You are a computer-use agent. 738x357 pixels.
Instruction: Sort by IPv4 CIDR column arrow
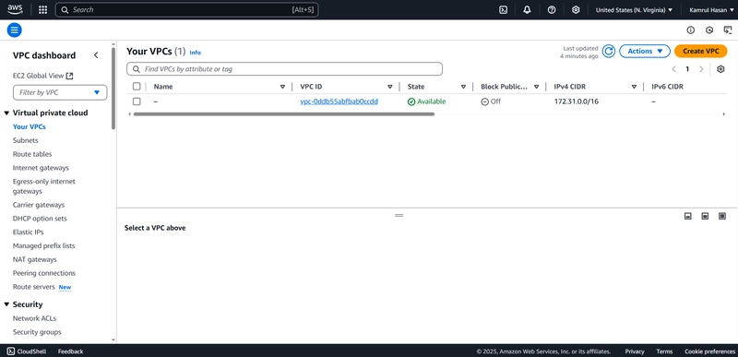click(634, 87)
